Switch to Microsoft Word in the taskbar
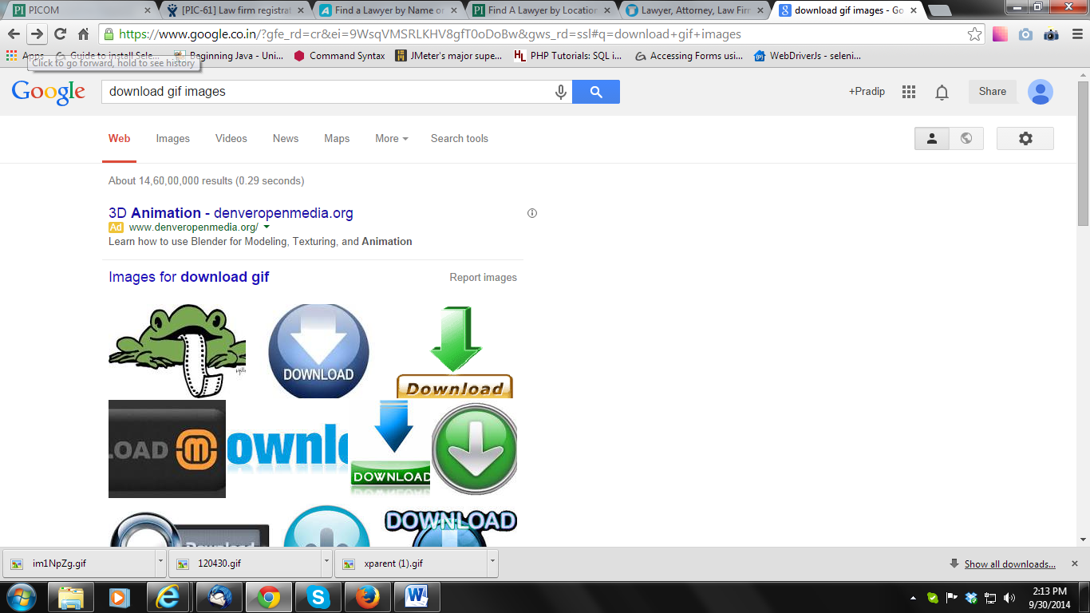Viewport: 1090px width, 613px height. (x=417, y=597)
